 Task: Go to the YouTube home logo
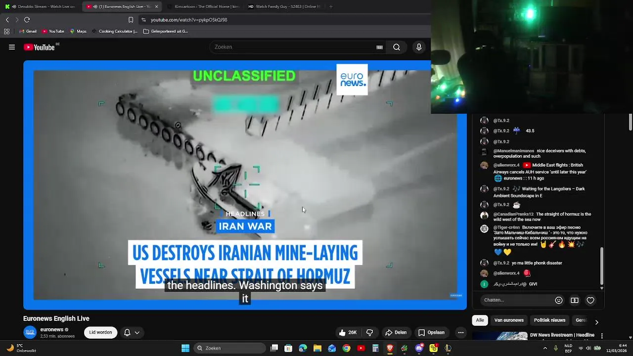39,47
